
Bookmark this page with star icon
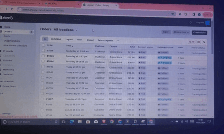click(x=172, y=14)
